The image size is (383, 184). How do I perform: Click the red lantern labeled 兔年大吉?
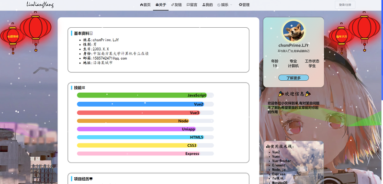tap(341, 36)
